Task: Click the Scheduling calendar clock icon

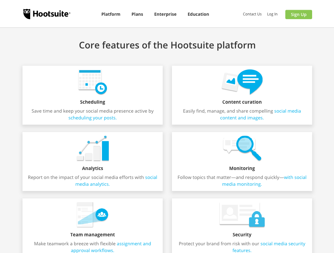Action: [92, 82]
